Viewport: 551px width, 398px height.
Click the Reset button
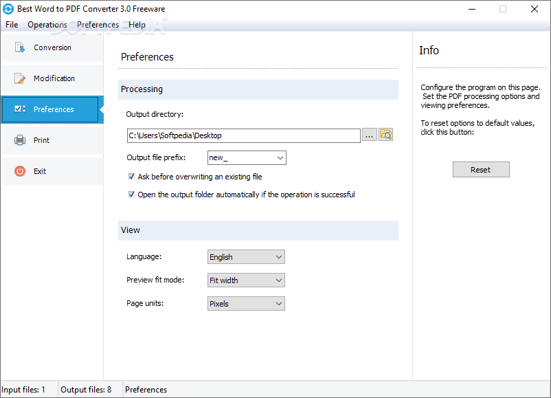coord(481,170)
